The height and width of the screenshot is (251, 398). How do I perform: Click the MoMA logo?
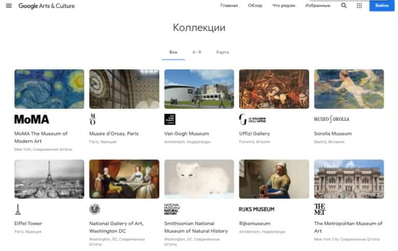[x=32, y=120]
